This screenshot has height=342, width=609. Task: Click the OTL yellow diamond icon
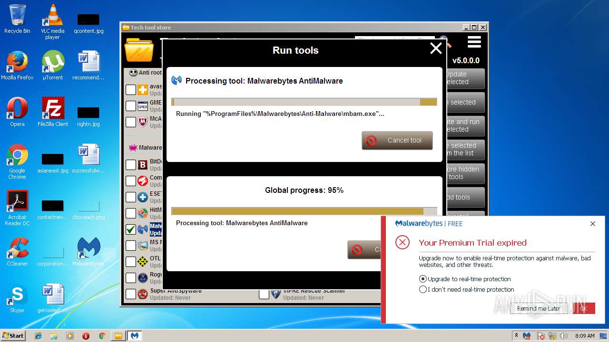point(143,262)
